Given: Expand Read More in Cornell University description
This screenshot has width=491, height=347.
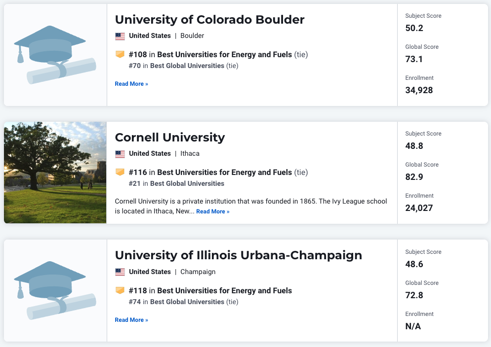Looking at the screenshot, I should coord(212,211).
